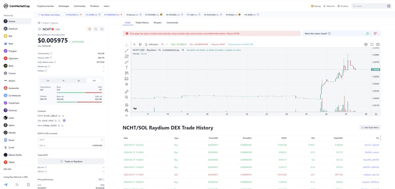Image resolution: width=395 pixels, height=189 pixels.
Task: Select the 5m stats interval
Action: [48, 80]
